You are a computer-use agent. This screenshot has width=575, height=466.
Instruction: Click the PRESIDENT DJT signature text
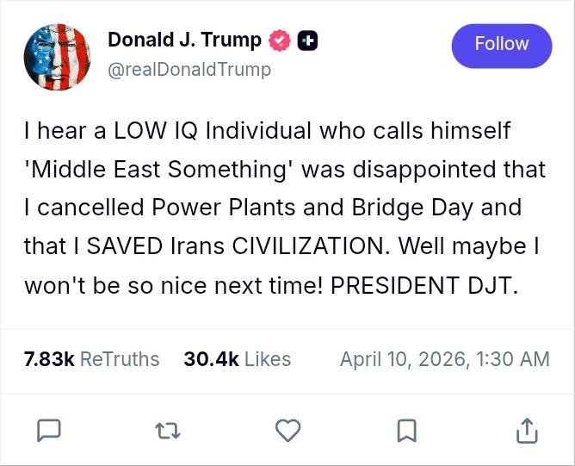click(424, 285)
